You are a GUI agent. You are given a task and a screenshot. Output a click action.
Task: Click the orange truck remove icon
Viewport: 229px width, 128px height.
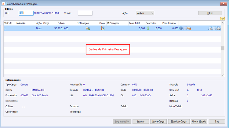(x=189, y=28)
